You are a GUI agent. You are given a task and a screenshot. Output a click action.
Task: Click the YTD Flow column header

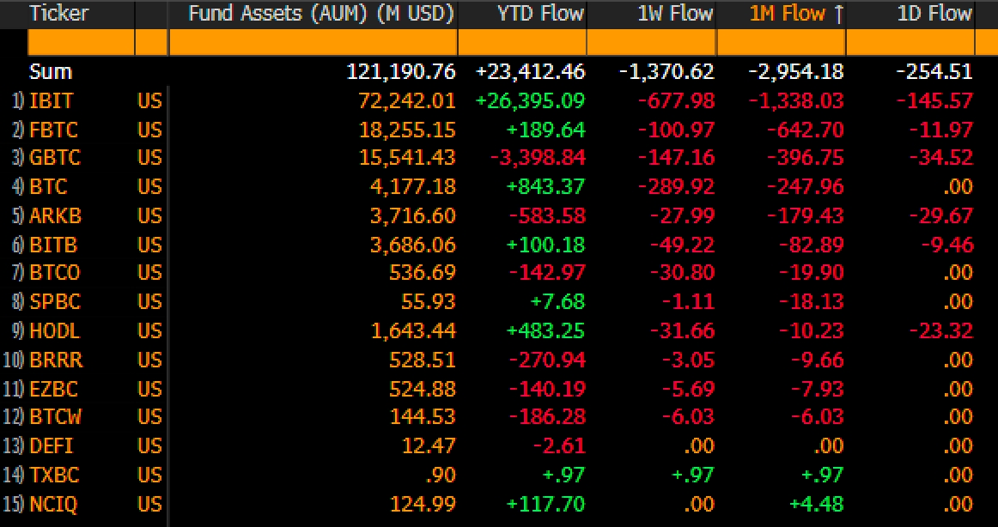[540, 14]
